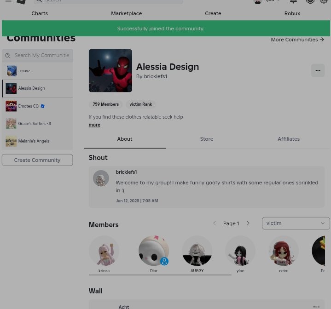The image size is (331, 309).
Task: Click the victim Rank badge
Action: tap(140, 104)
